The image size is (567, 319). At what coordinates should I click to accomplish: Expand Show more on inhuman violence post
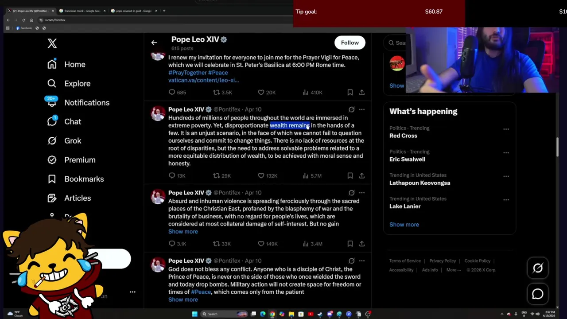(183, 231)
